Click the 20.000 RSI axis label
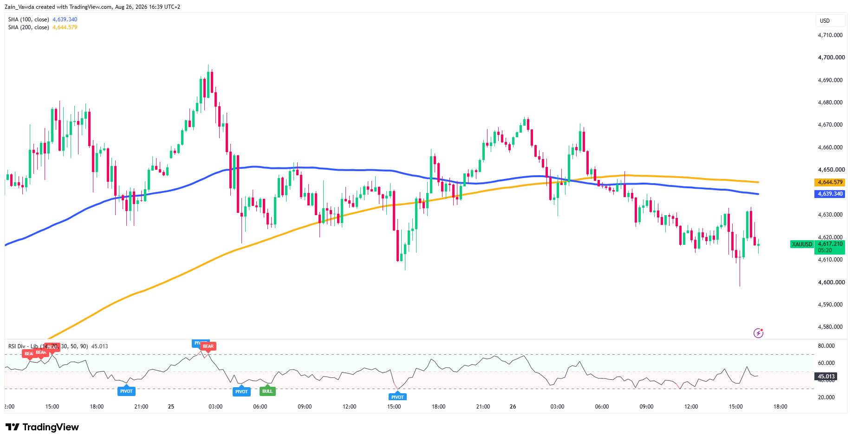Image resolution: width=852 pixels, height=441 pixels. pyautogui.click(x=826, y=397)
